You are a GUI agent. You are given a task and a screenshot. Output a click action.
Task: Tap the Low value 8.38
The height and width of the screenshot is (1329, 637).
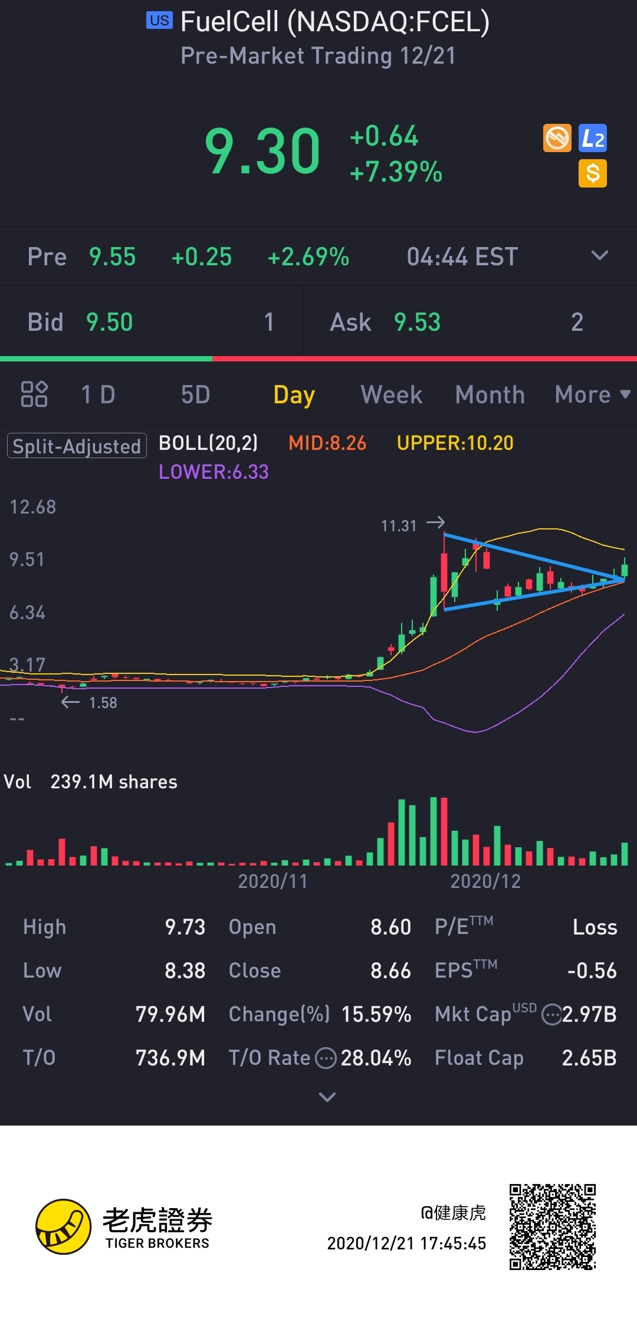tap(185, 971)
